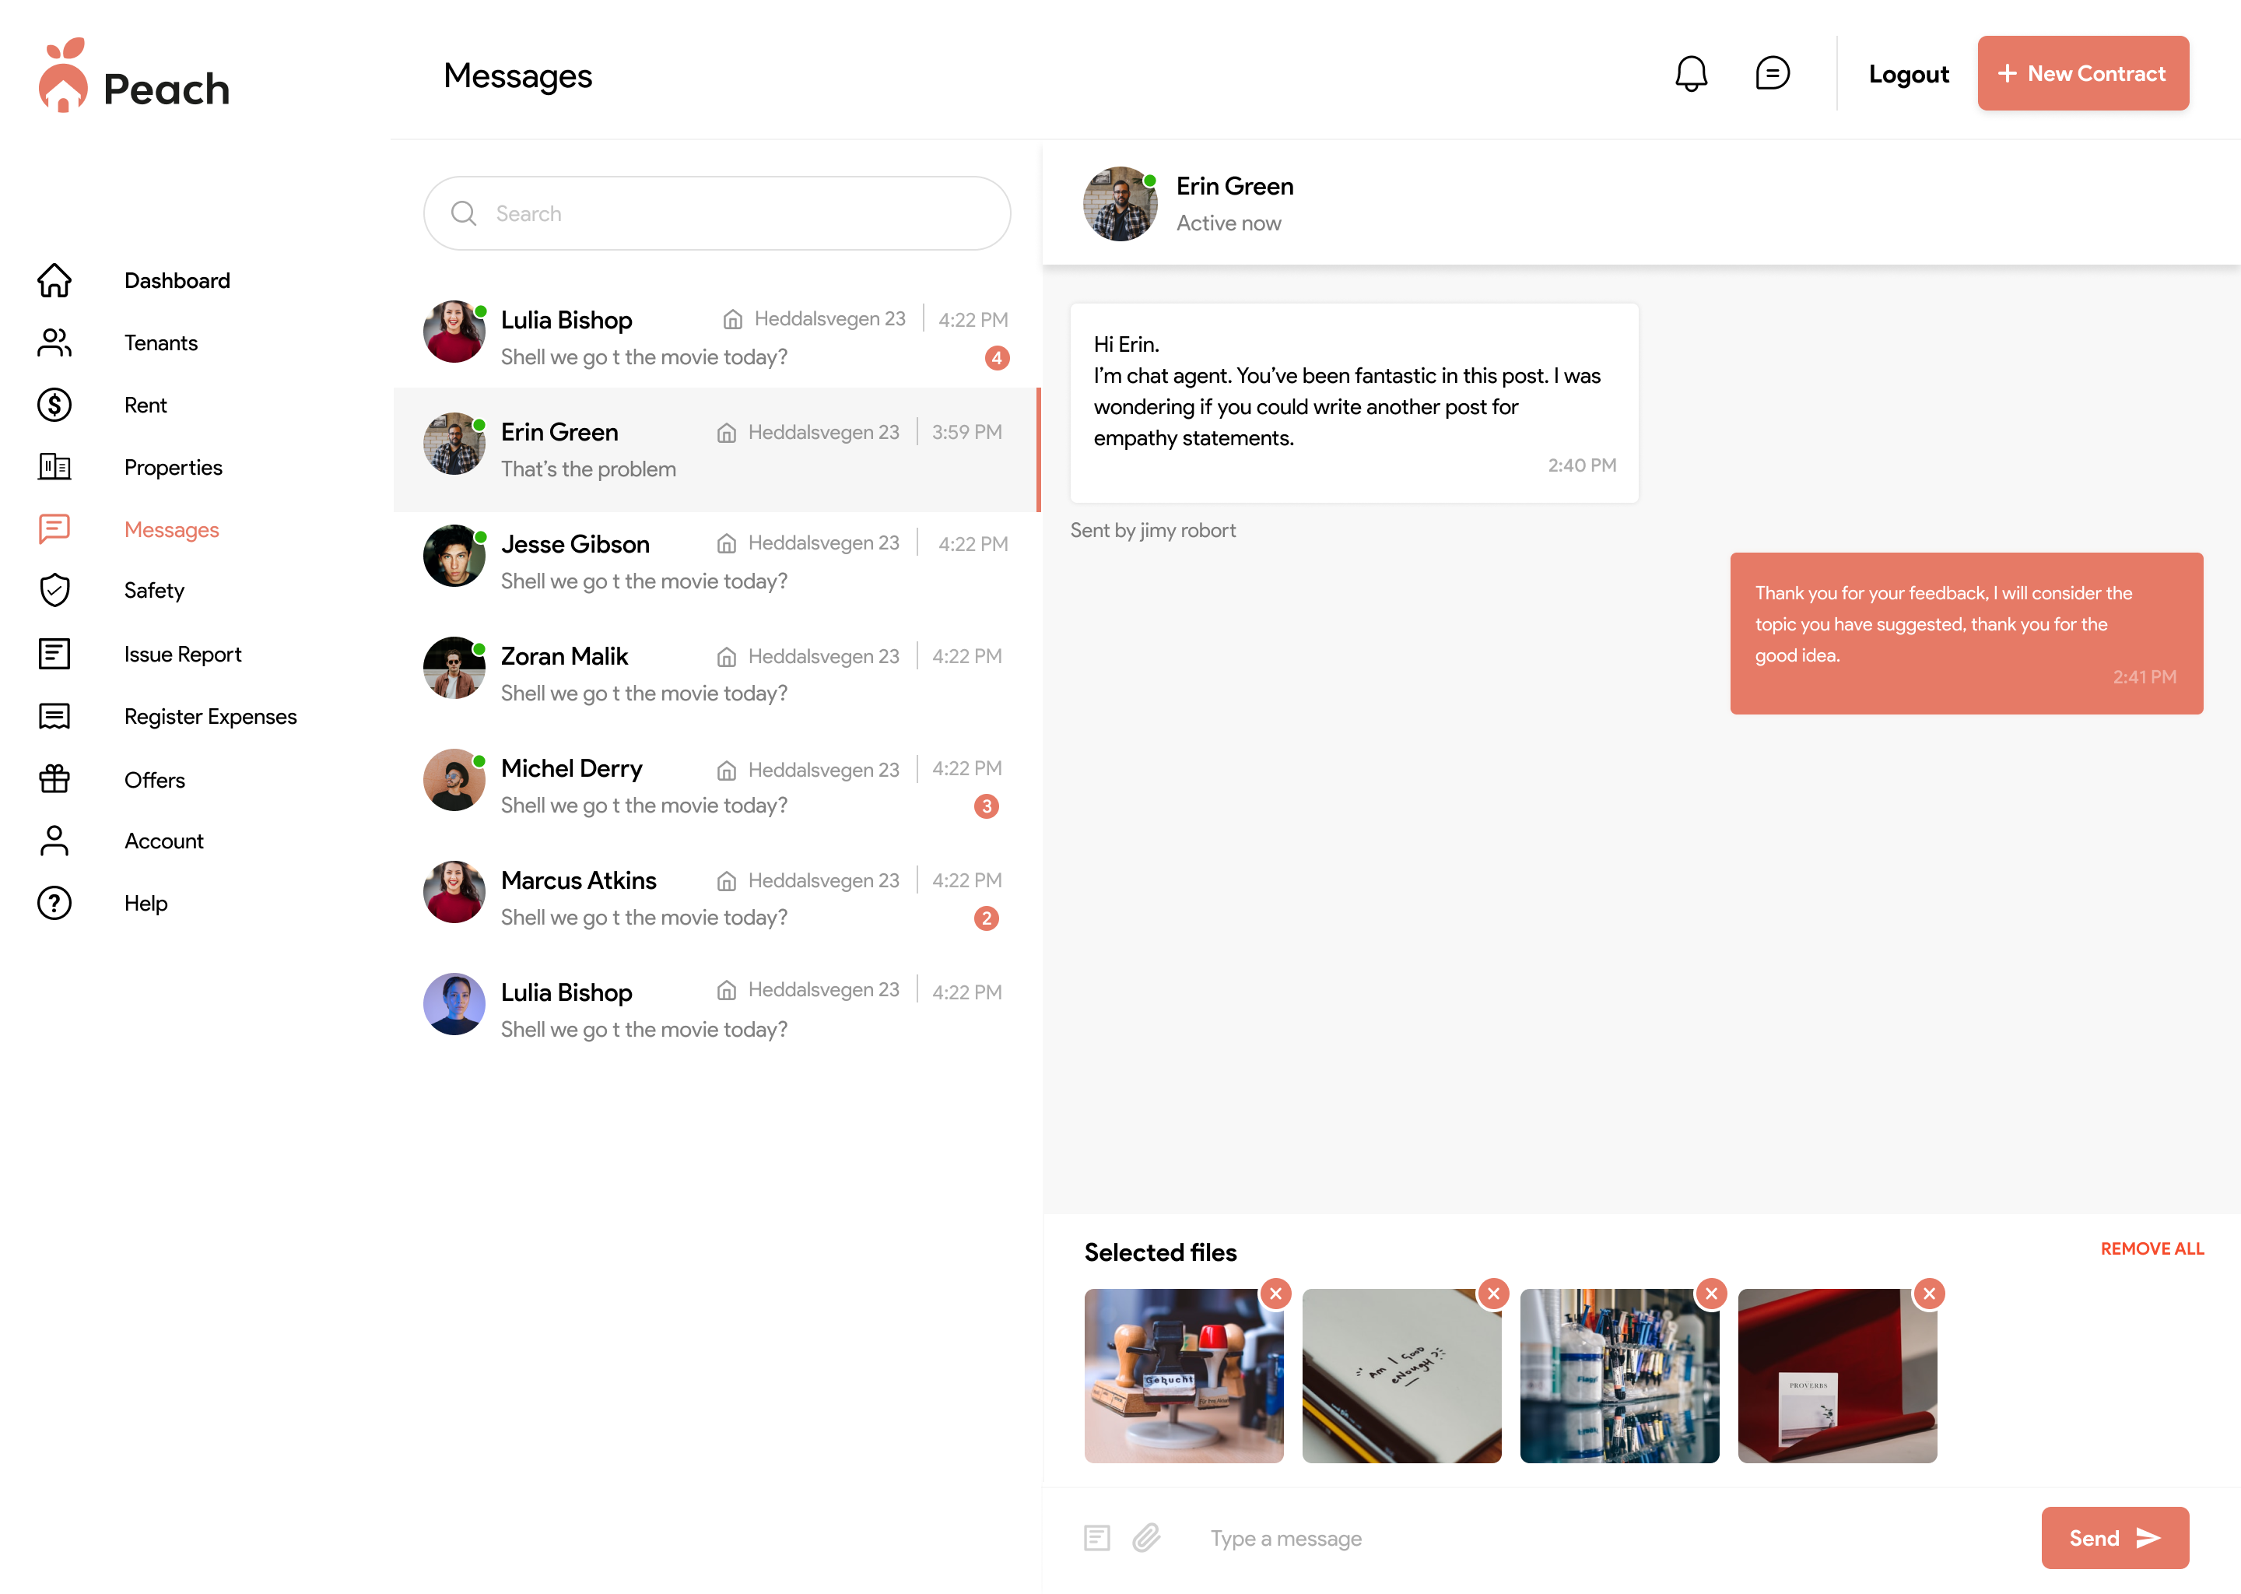
Task: Click the note template icon beside paperclip
Action: (x=1096, y=1537)
